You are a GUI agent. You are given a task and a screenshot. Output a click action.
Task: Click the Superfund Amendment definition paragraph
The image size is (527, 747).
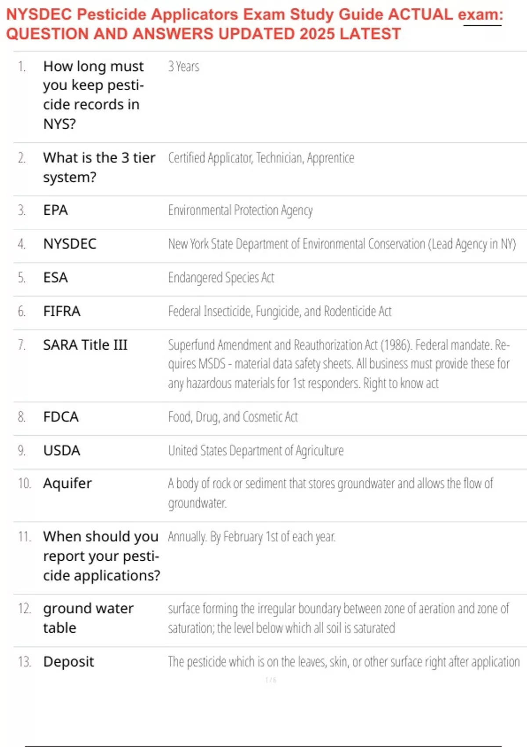point(339,364)
